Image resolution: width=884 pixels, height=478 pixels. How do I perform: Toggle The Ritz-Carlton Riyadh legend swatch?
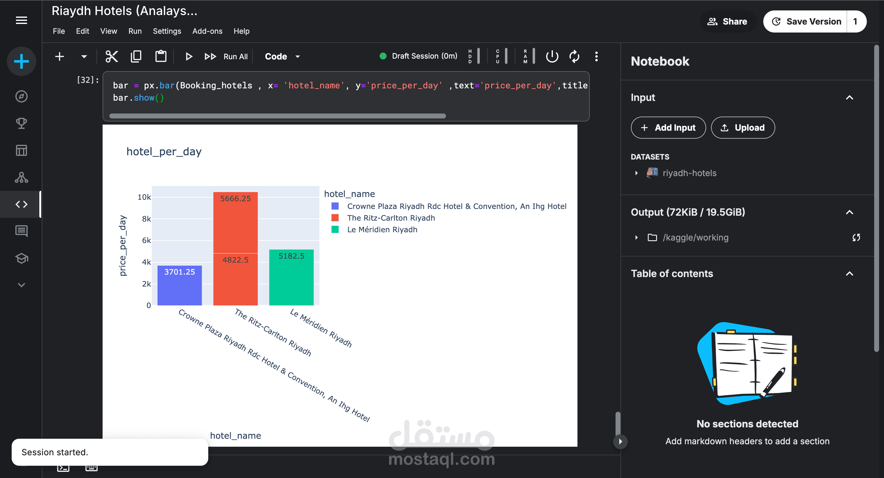(x=335, y=218)
